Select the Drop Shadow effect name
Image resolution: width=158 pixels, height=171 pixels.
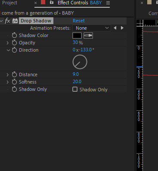[x=36, y=21]
